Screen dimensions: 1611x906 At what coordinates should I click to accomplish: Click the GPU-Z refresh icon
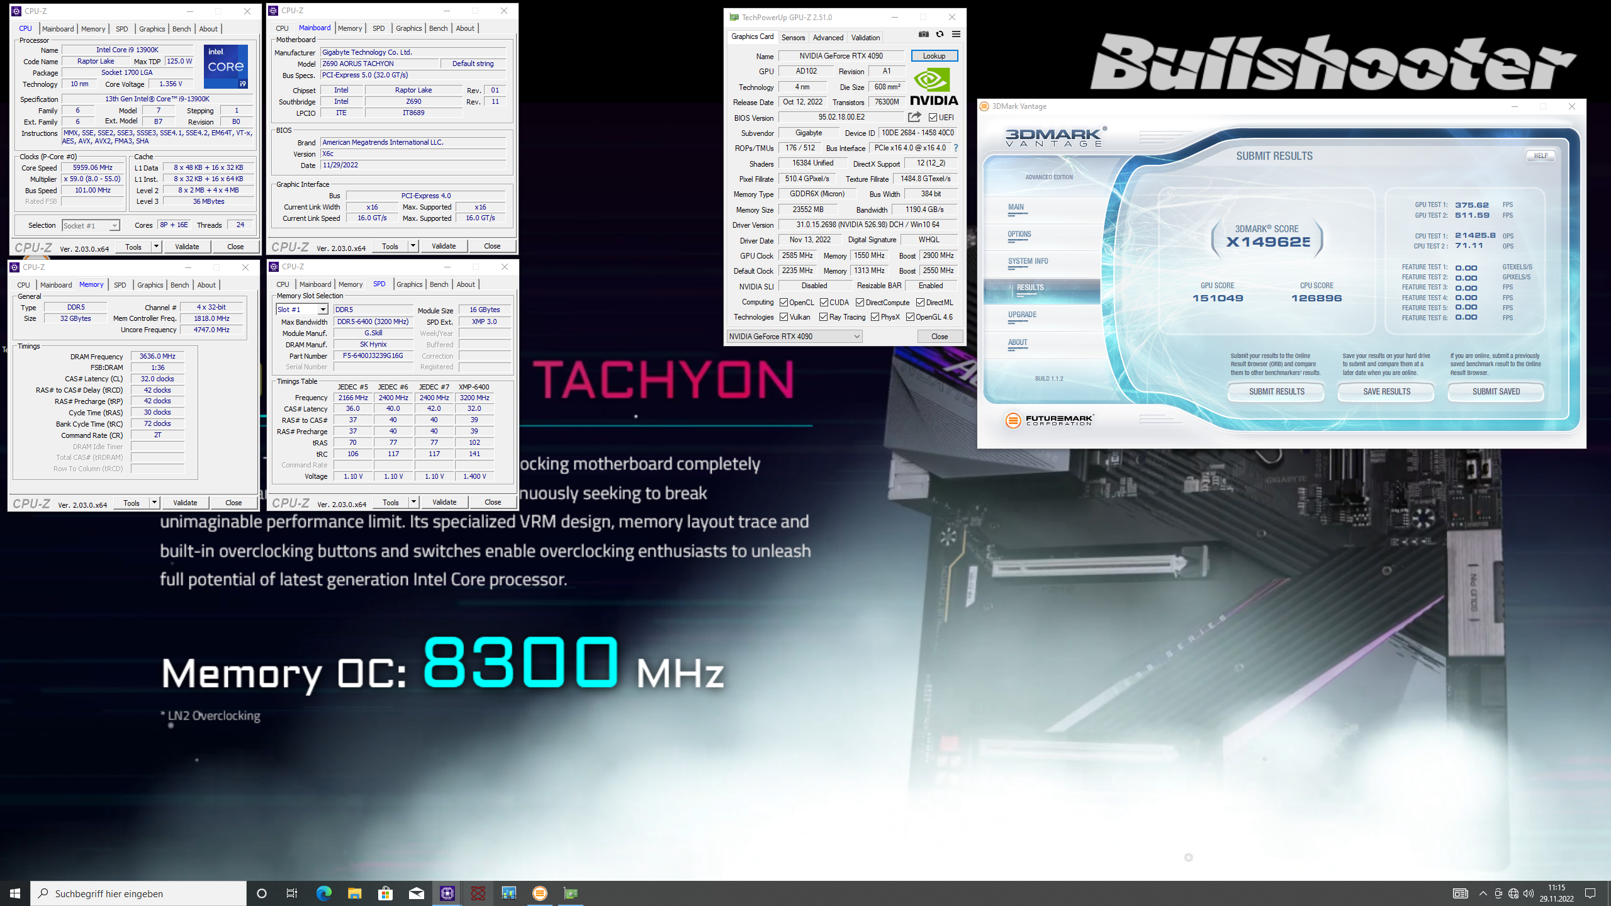pos(940,34)
